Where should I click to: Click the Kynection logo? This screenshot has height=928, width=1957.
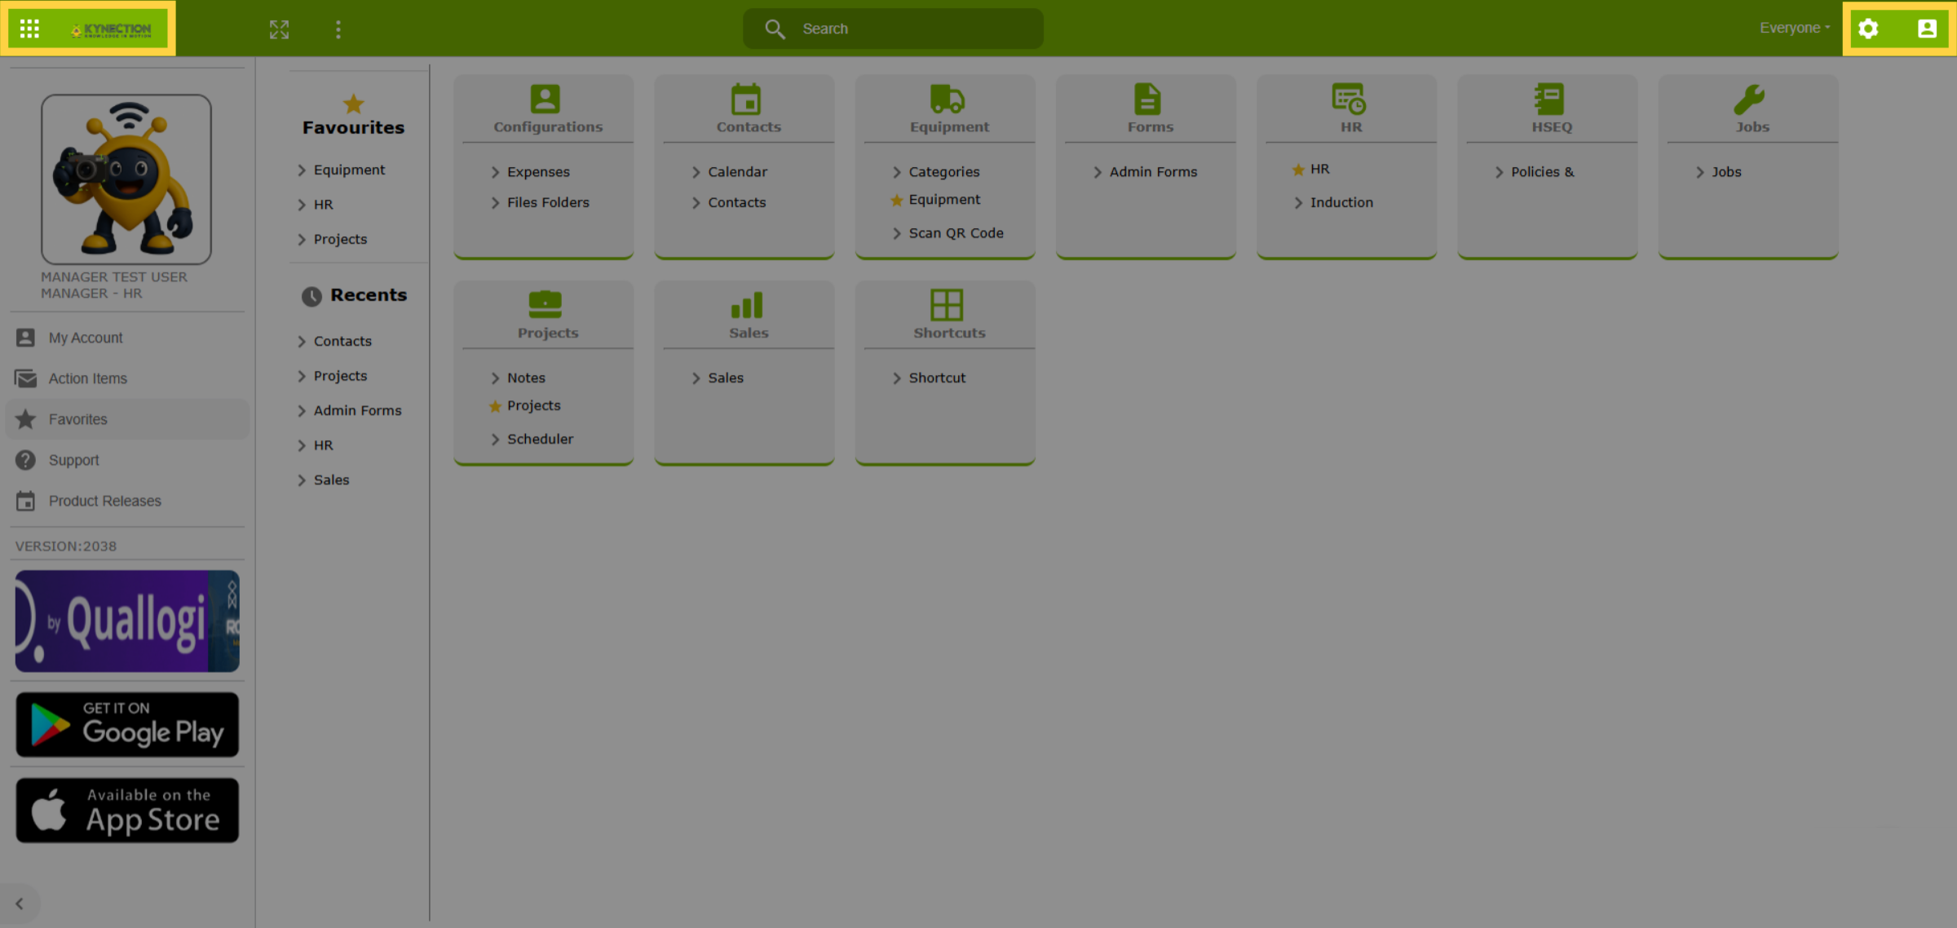click(x=112, y=29)
